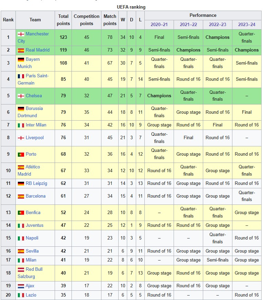The width and height of the screenshot is (263, 300).
Task: Click the Match points column header
Action: [x=110, y=20]
